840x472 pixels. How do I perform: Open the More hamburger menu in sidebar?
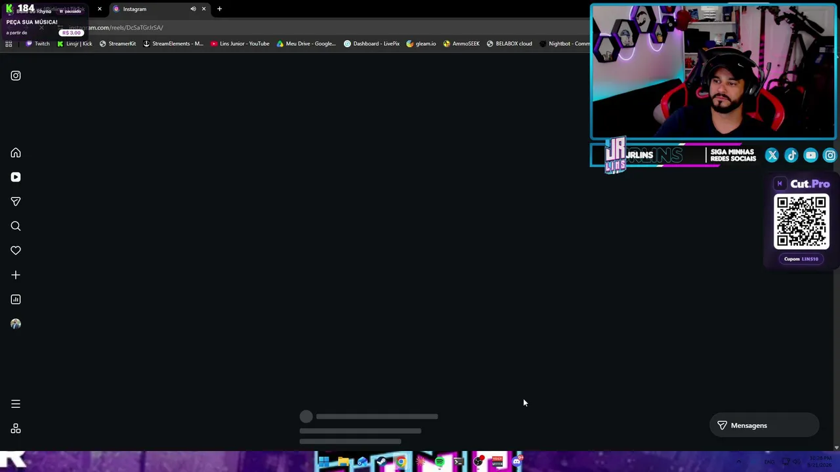tap(16, 404)
